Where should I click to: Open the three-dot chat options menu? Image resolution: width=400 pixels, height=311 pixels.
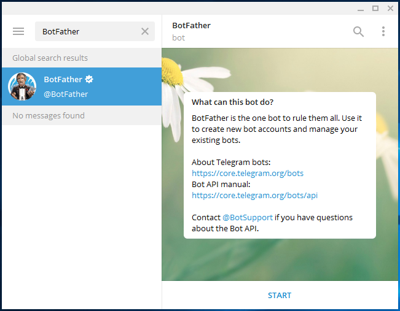click(383, 31)
